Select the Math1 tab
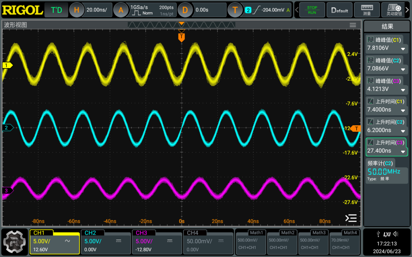This screenshot has width=412, height=257. tap(256, 233)
